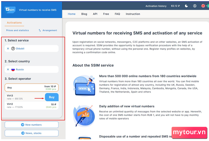Open Activation history

156,6
